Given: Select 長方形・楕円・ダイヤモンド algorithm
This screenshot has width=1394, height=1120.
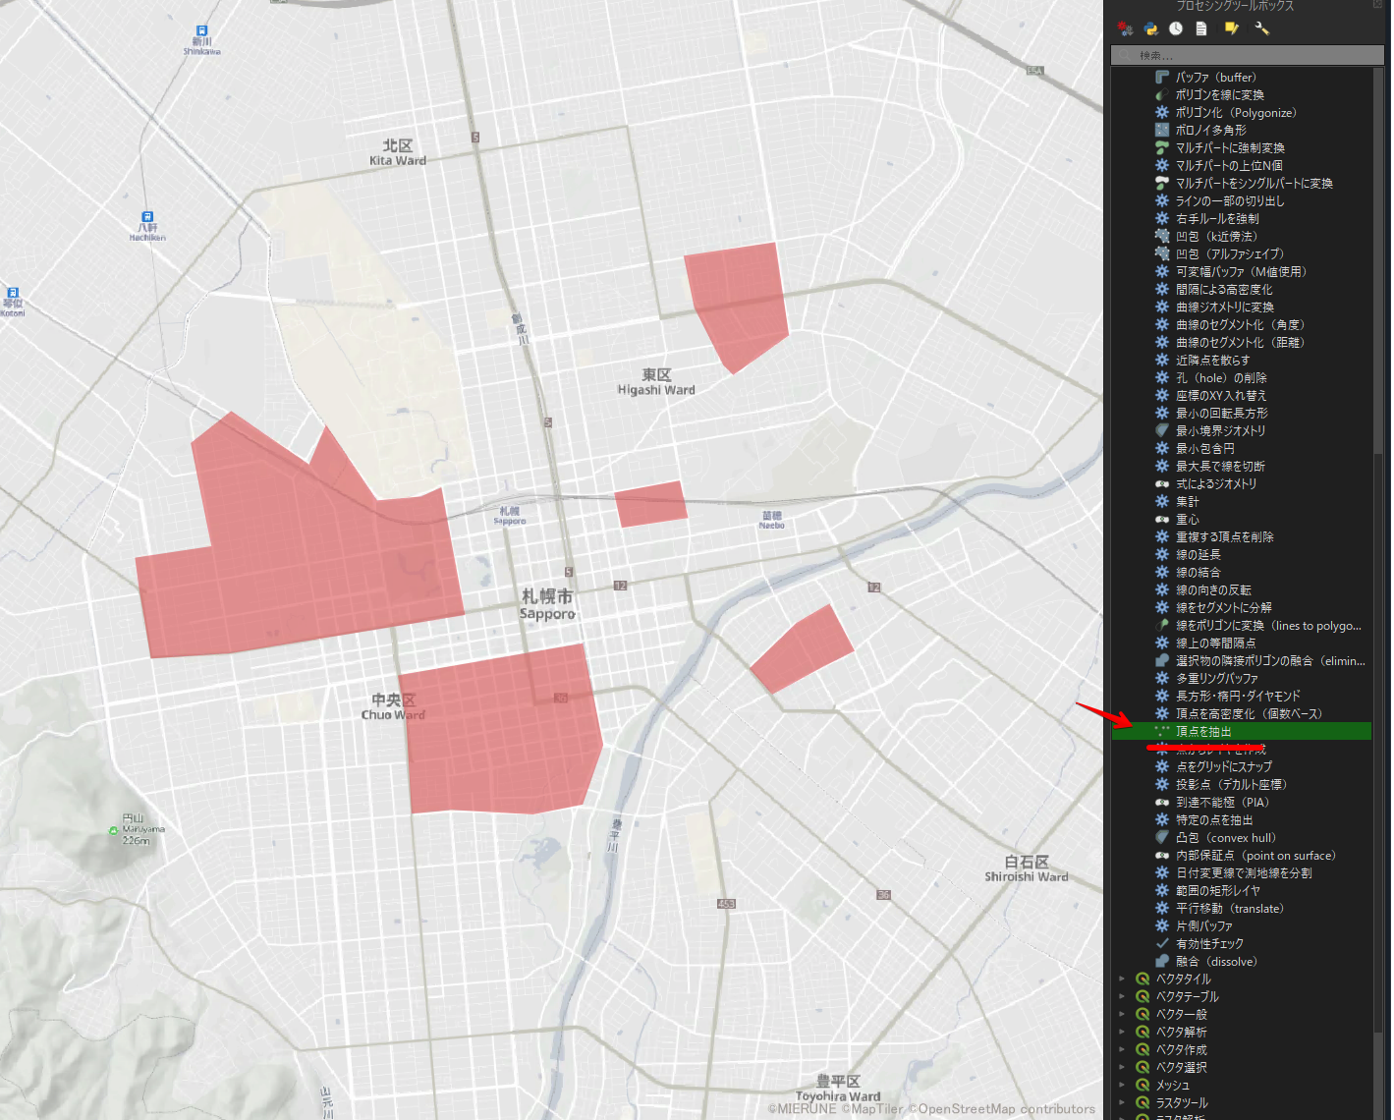Looking at the screenshot, I should point(1238,697).
